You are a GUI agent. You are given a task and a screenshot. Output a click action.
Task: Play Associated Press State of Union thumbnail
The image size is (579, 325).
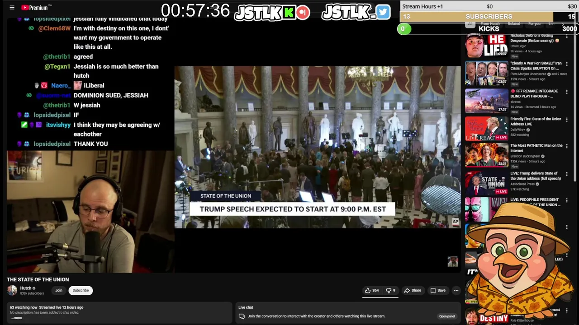(x=486, y=183)
